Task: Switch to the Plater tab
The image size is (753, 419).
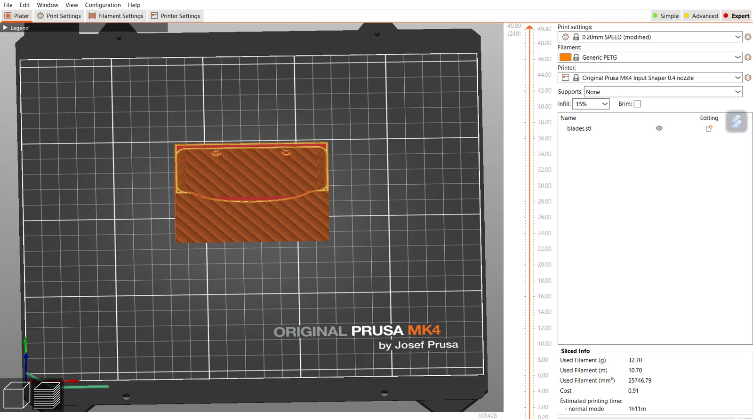Action: pos(17,16)
